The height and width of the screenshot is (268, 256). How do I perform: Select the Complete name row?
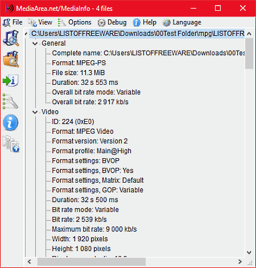click(148, 53)
